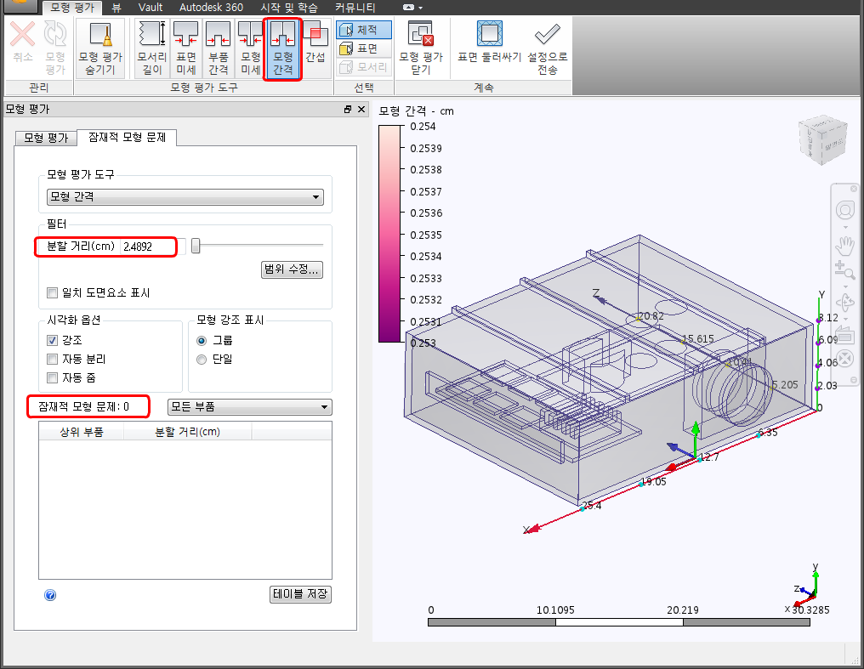Select the 모형 간격 tool in the ribbon

pyautogui.click(x=282, y=48)
